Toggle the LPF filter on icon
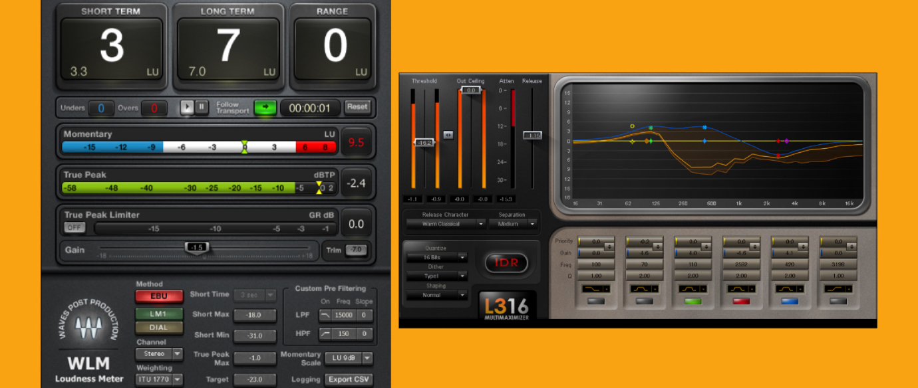 pos(325,315)
